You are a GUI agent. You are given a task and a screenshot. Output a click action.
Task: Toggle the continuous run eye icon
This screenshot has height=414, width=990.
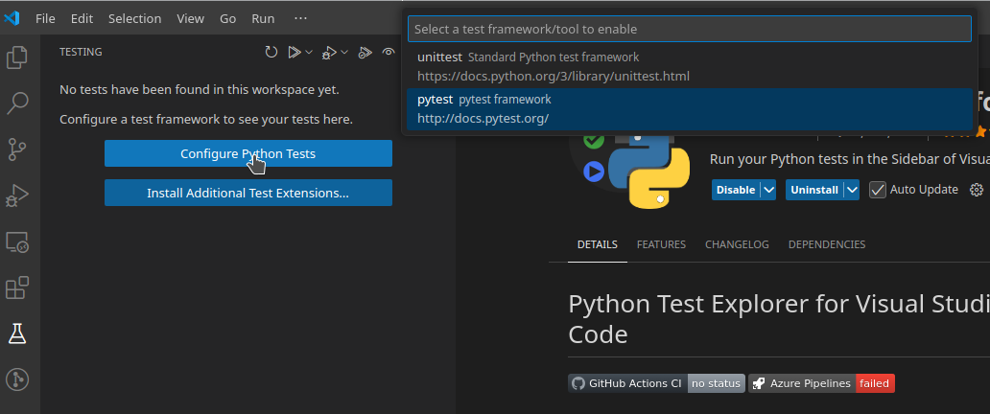click(389, 53)
